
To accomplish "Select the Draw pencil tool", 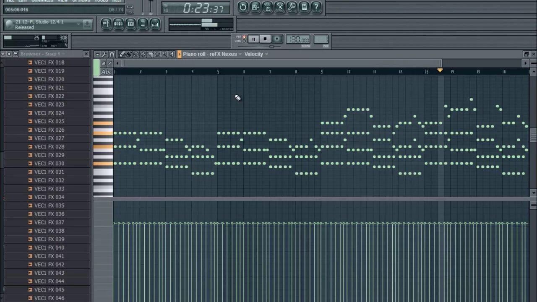I will (122, 54).
